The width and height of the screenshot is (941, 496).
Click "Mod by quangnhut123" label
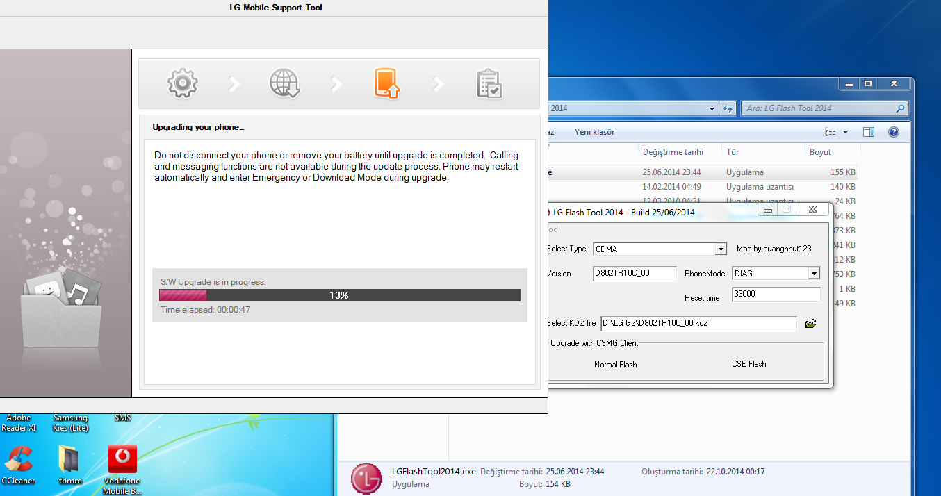(x=774, y=249)
